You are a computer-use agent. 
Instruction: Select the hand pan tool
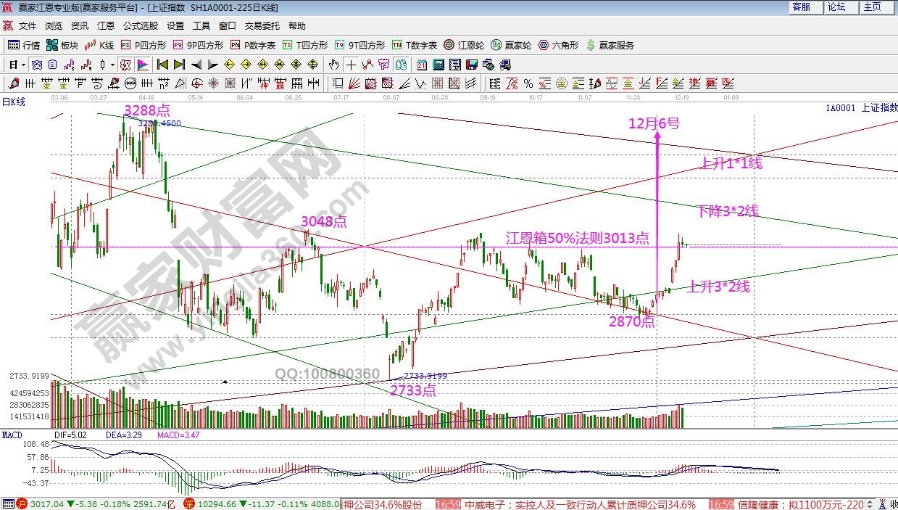point(333,65)
